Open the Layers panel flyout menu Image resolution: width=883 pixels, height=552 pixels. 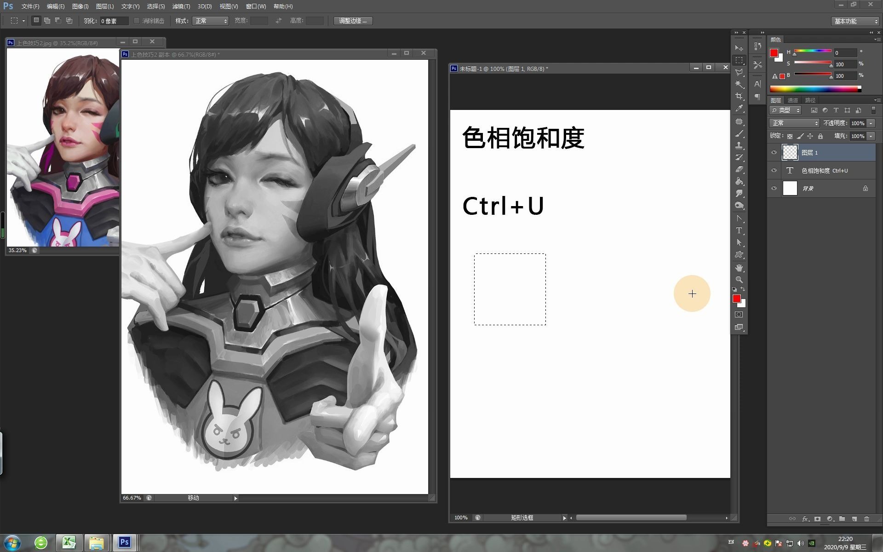point(877,100)
